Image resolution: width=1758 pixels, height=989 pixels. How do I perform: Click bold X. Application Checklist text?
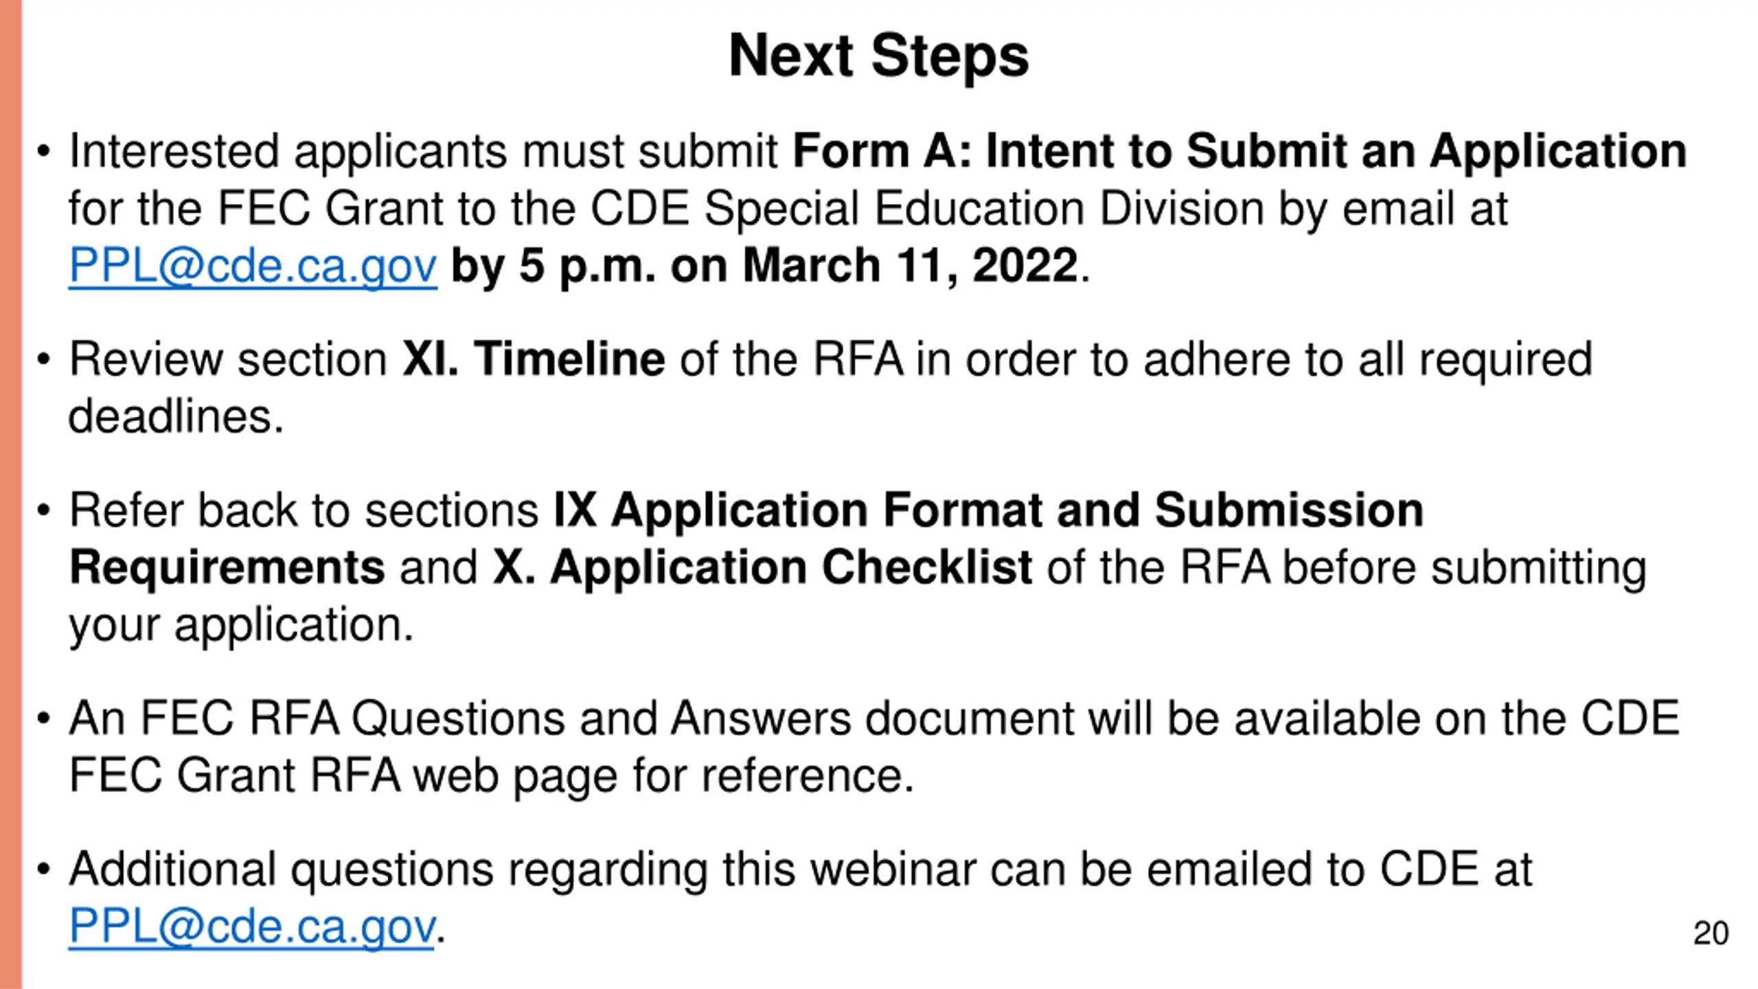click(762, 567)
